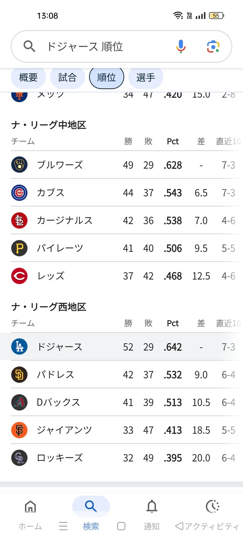Tap the Brewers team logo
The height and width of the screenshot is (541, 243).
[19, 165]
